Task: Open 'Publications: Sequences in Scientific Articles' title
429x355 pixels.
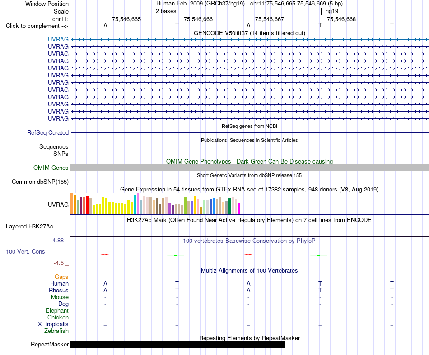Action: pos(249,140)
